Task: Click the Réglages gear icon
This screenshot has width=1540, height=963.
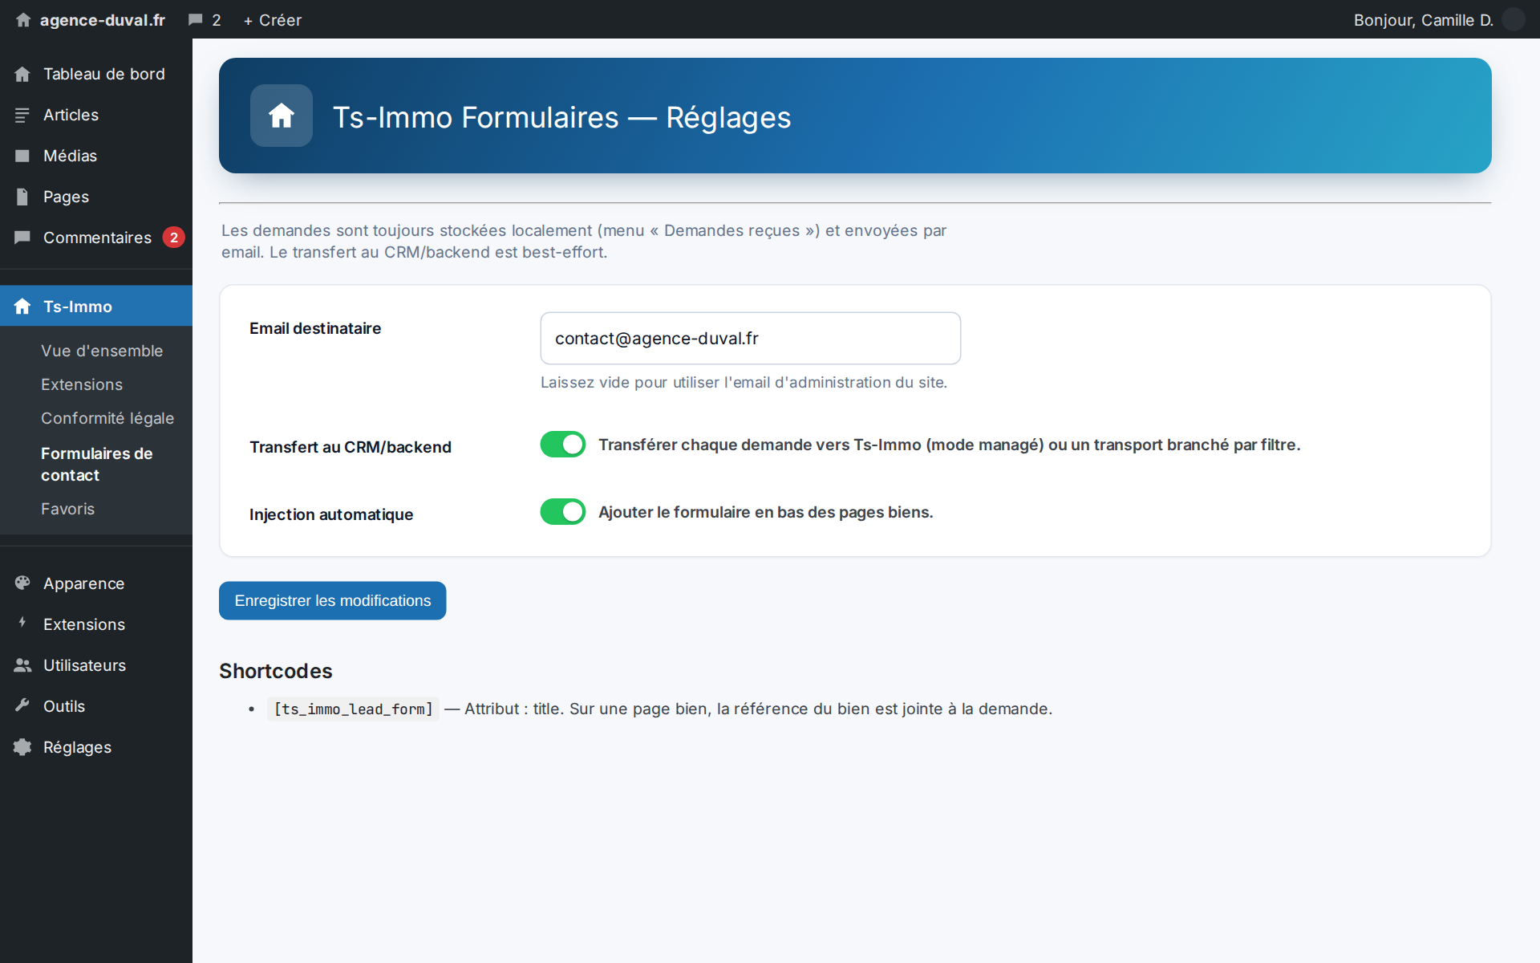Action: [22, 747]
